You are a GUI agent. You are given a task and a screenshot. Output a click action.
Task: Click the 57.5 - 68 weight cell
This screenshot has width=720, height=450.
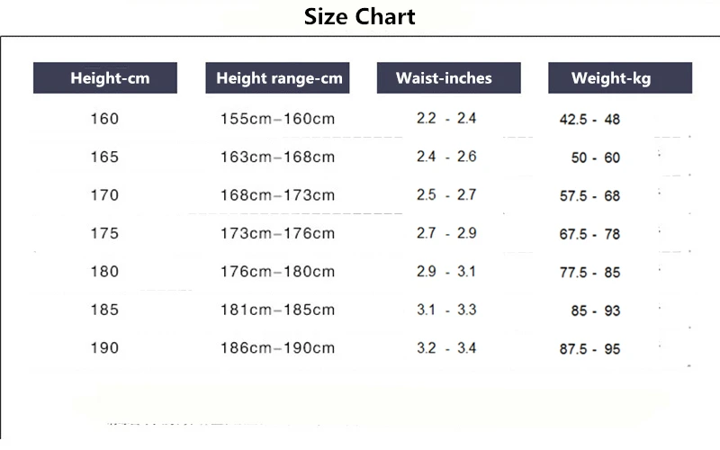(x=589, y=196)
